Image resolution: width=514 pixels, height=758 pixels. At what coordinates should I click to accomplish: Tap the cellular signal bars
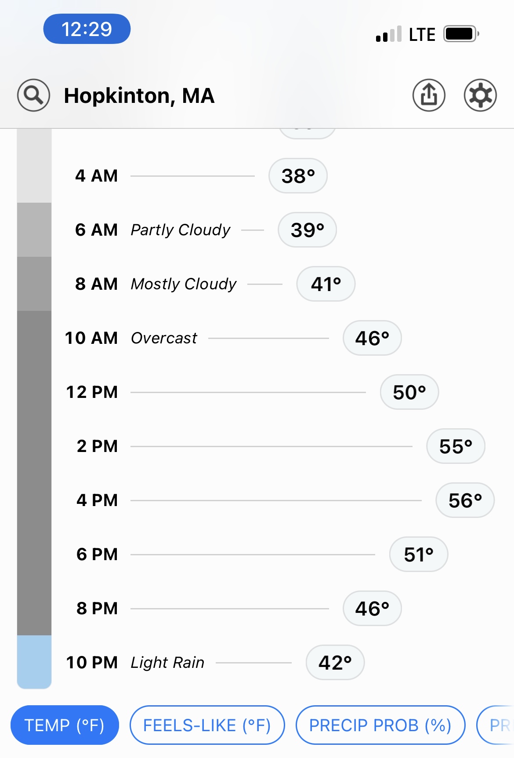[x=389, y=34]
